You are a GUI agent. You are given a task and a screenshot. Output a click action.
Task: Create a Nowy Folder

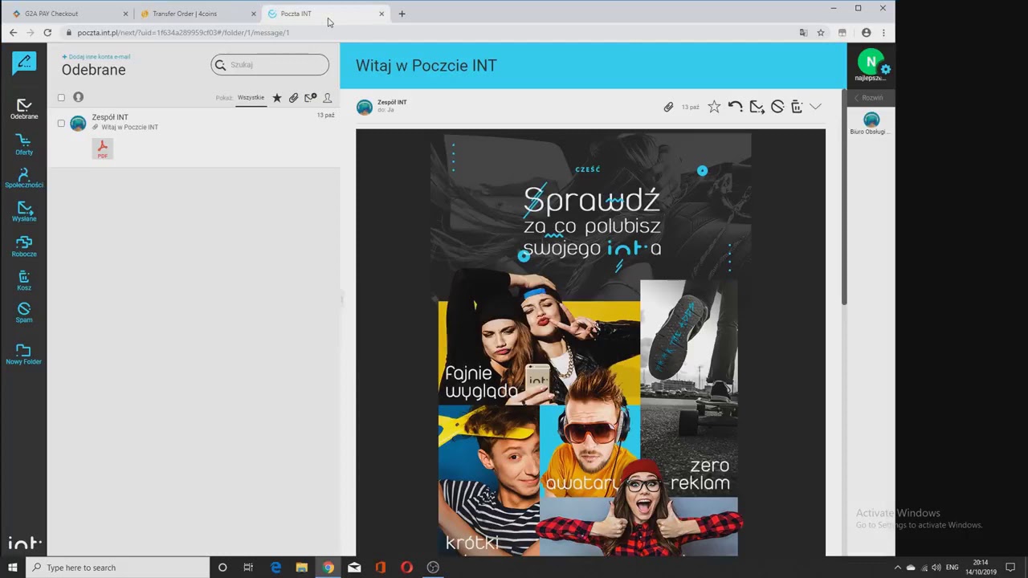pos(24,355)
